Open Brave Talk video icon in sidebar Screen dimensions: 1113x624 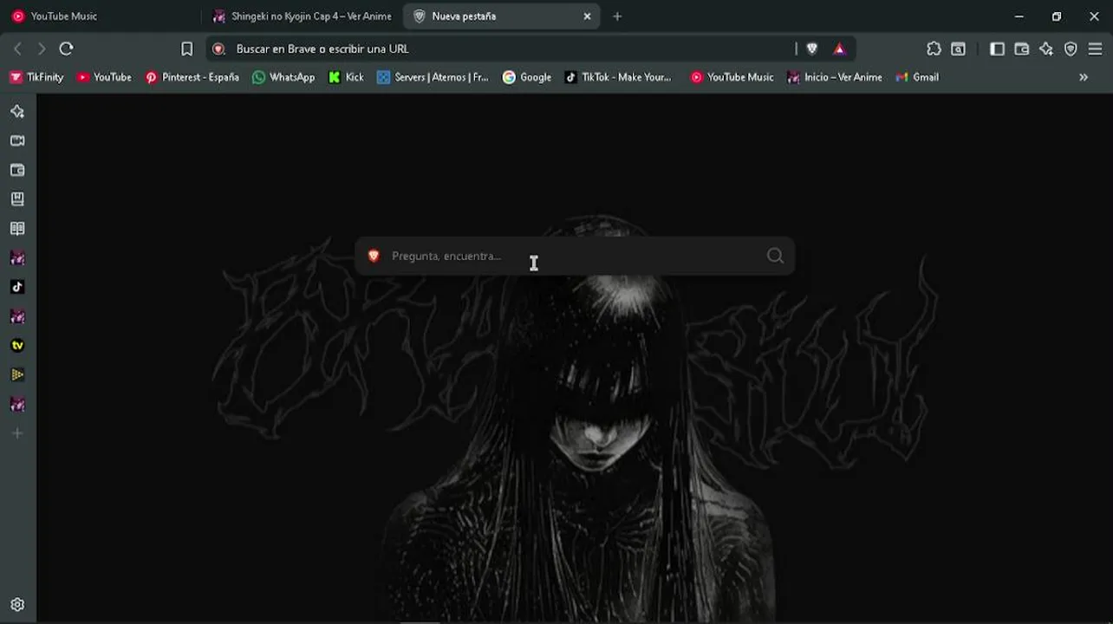[x=17, y=141]
